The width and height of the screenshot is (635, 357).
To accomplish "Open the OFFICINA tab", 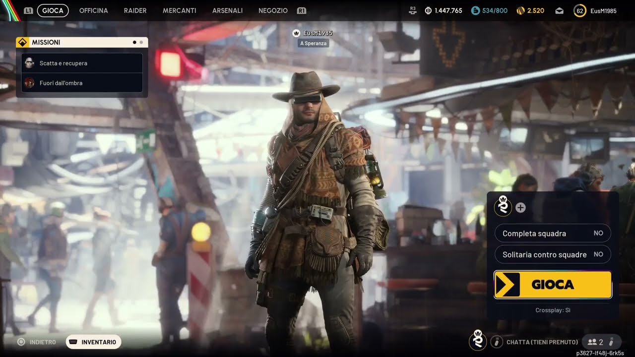I will pyautogui.click(x=93, y=10).
